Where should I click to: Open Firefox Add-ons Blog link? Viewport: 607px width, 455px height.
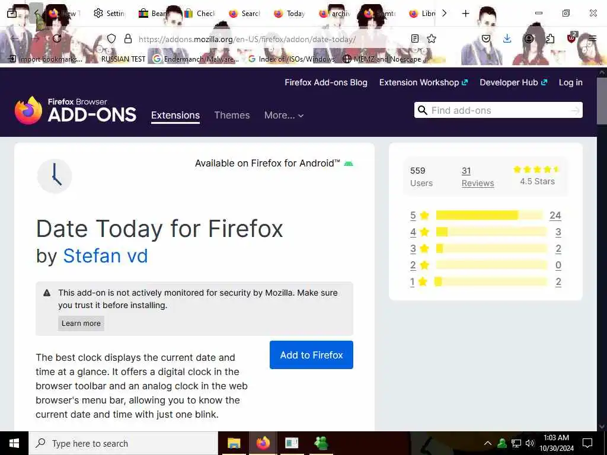[326, 82]
